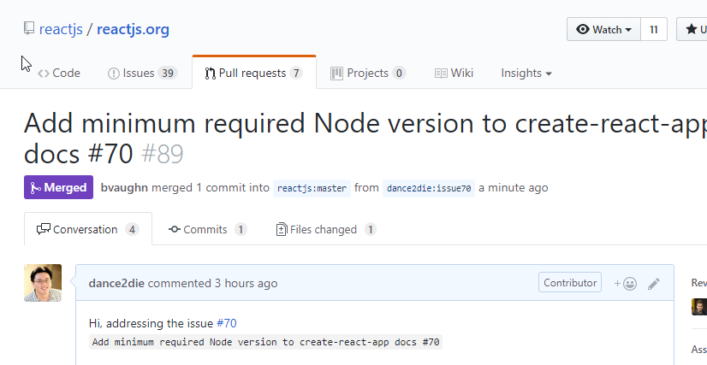Click the purple Merged status badge
The height and width of the screenshot is (365, 707).
click(x=58, y=187)
